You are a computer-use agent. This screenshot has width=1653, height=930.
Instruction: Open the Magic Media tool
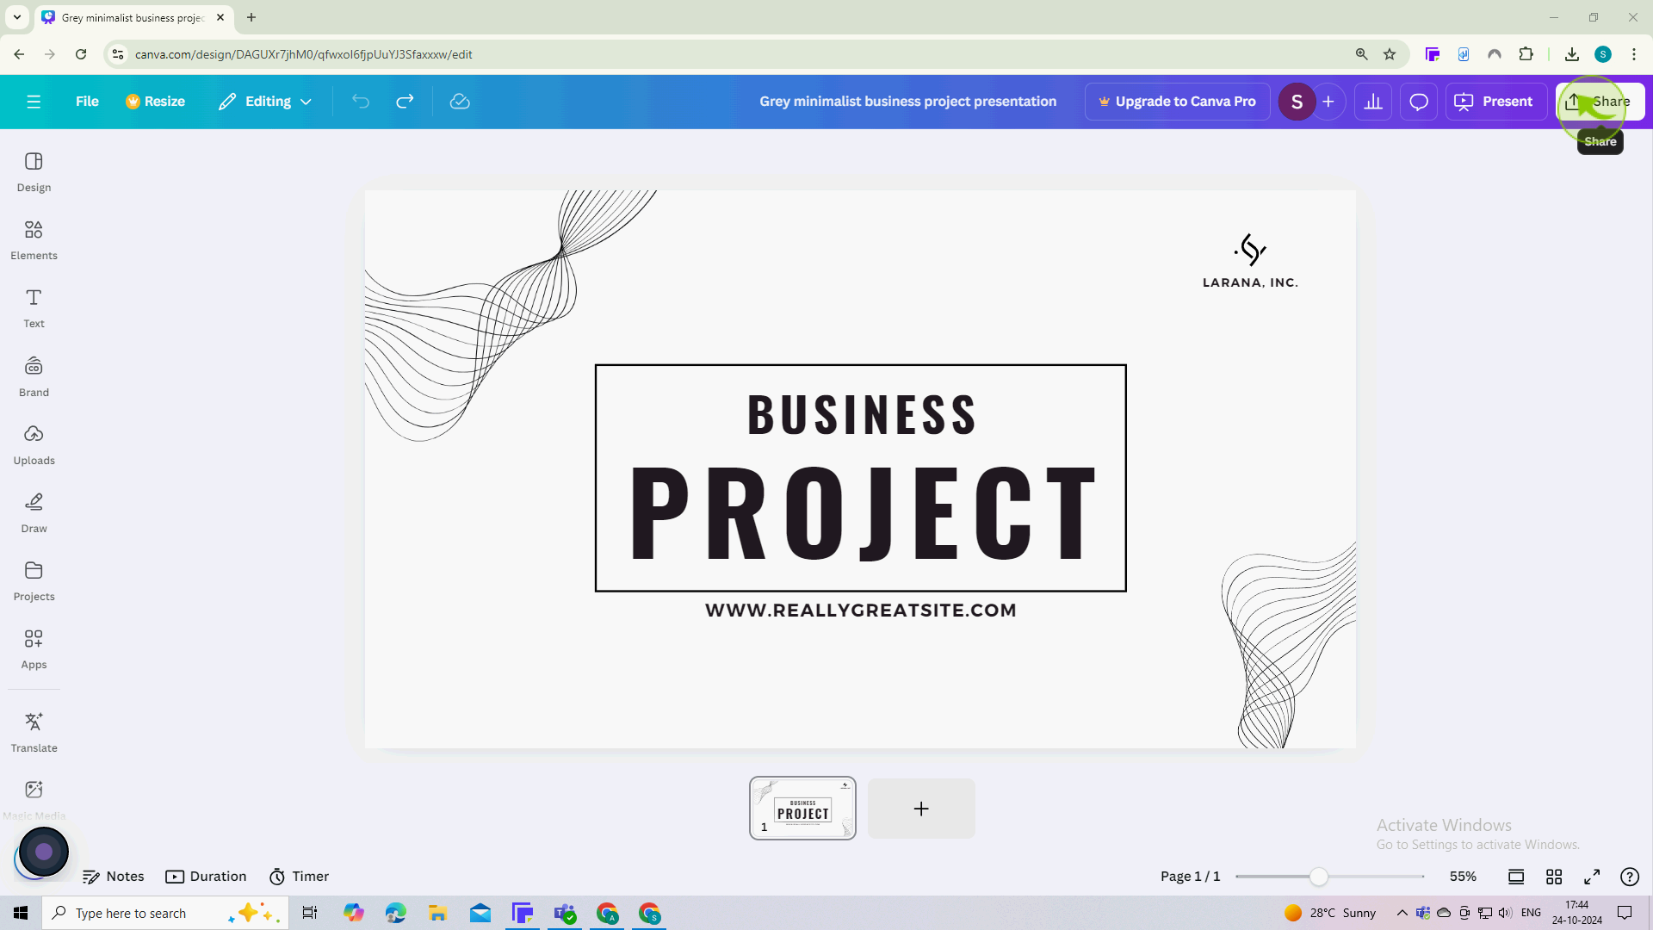coord(34,799)
